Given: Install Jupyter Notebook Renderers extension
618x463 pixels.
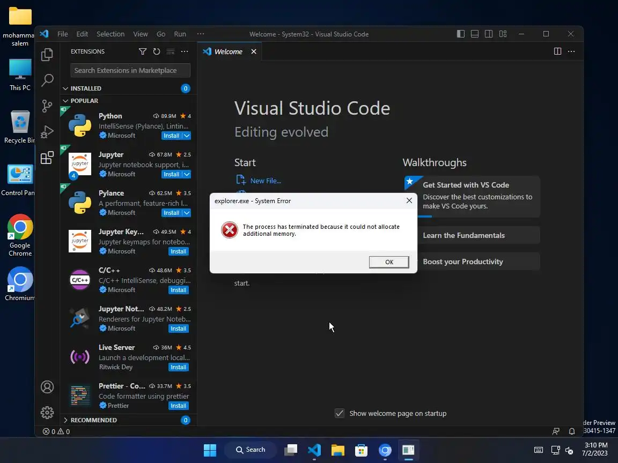Looking at the screenshot, I should pyautogui.click(x=179, y=328).
